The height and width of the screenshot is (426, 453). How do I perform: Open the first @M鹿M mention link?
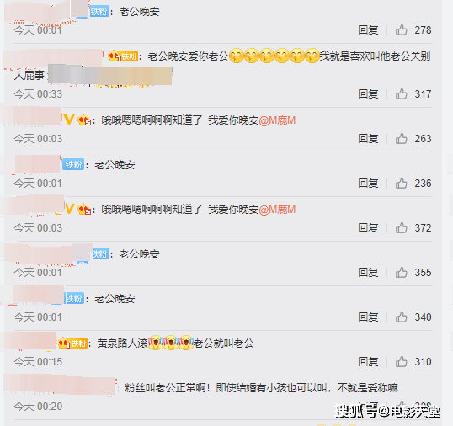pyautogui.click(x=277, y=120)
